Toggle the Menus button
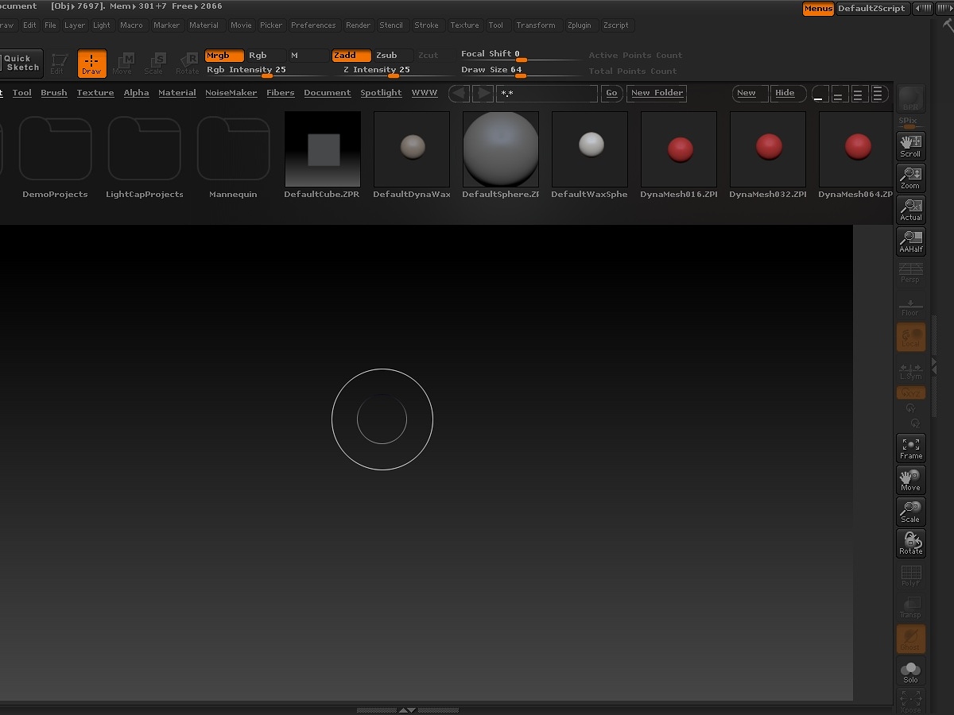 tap(818, 8)
